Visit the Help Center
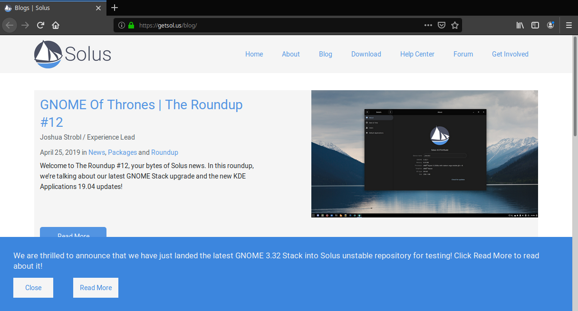 coord(417,54)
